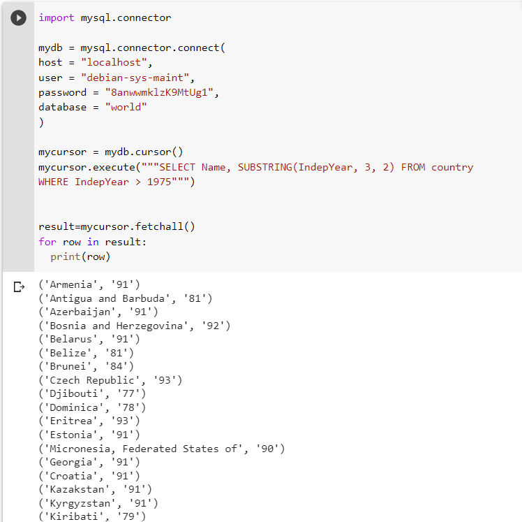The height and width of the screenshot is (522, 522).
Task: Click the output clear/toggle icon beside results
Action: coord(19,287)
